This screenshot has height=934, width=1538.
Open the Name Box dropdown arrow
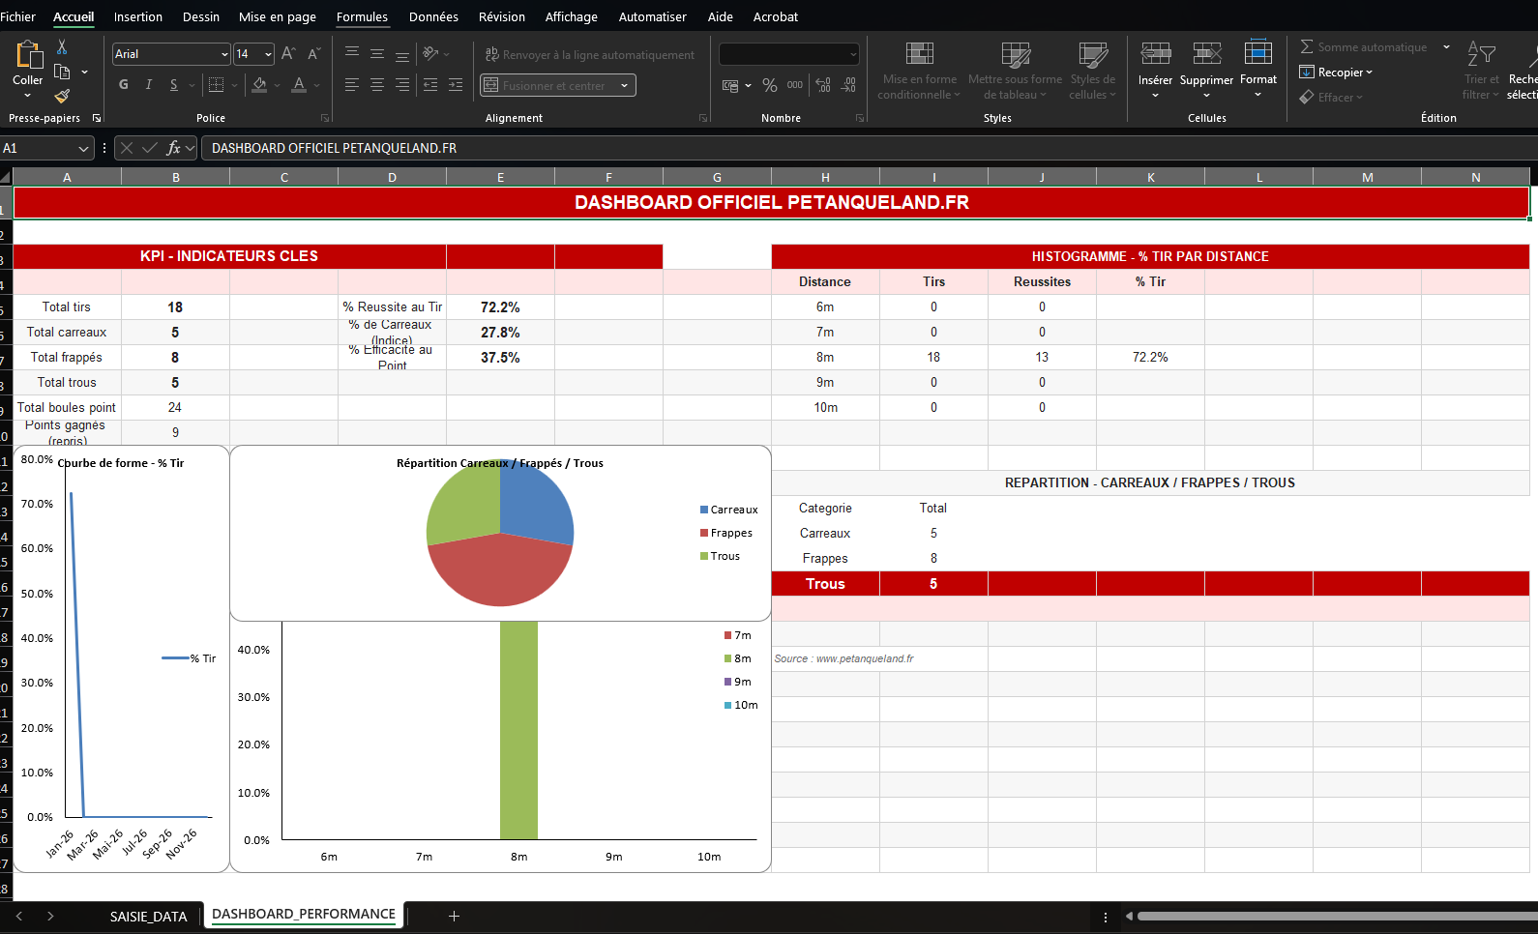[83, 148]
